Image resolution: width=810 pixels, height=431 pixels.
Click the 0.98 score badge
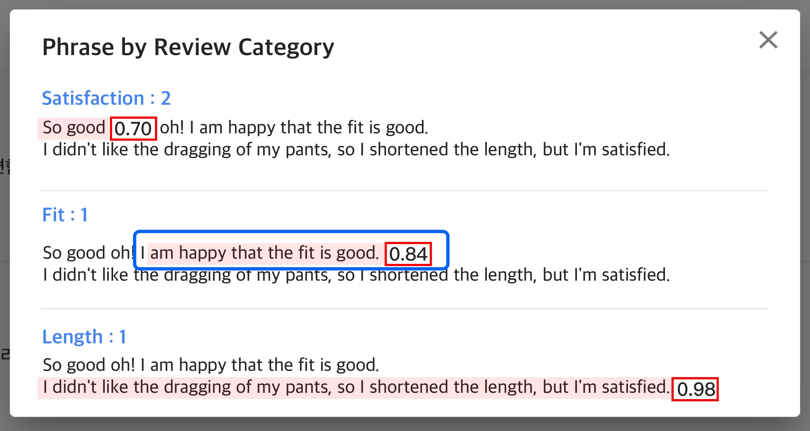pos(695,389)
